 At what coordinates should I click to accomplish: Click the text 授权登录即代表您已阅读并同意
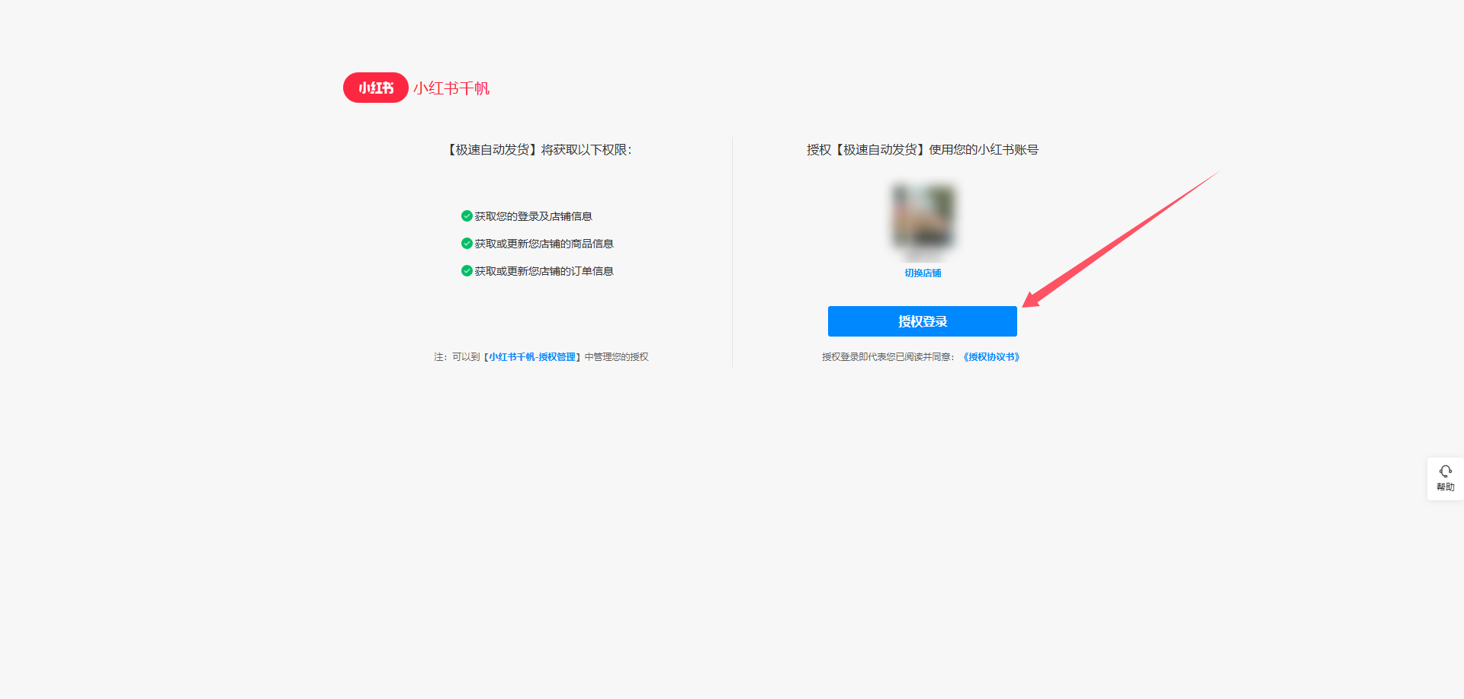[886, 357]
